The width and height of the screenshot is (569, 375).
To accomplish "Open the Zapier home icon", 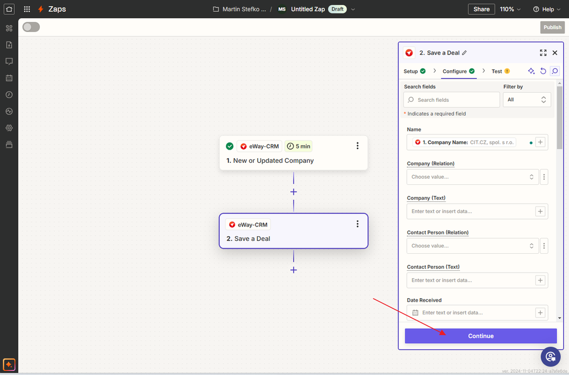I will (x=9, y=9).
